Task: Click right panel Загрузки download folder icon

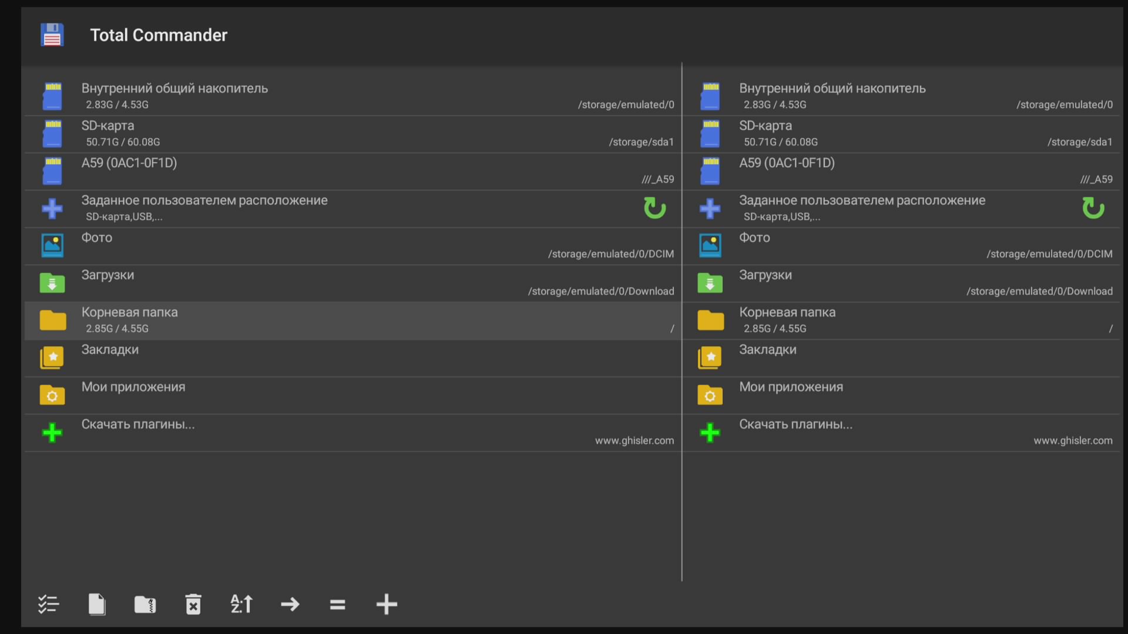Action: pyautogui.click(x=710, y=283)
